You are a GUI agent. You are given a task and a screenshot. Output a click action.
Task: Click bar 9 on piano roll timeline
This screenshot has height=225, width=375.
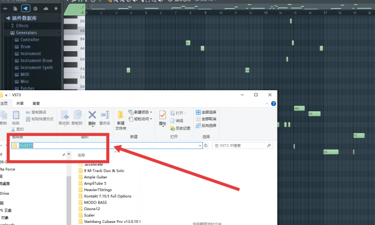pos(206,13)
